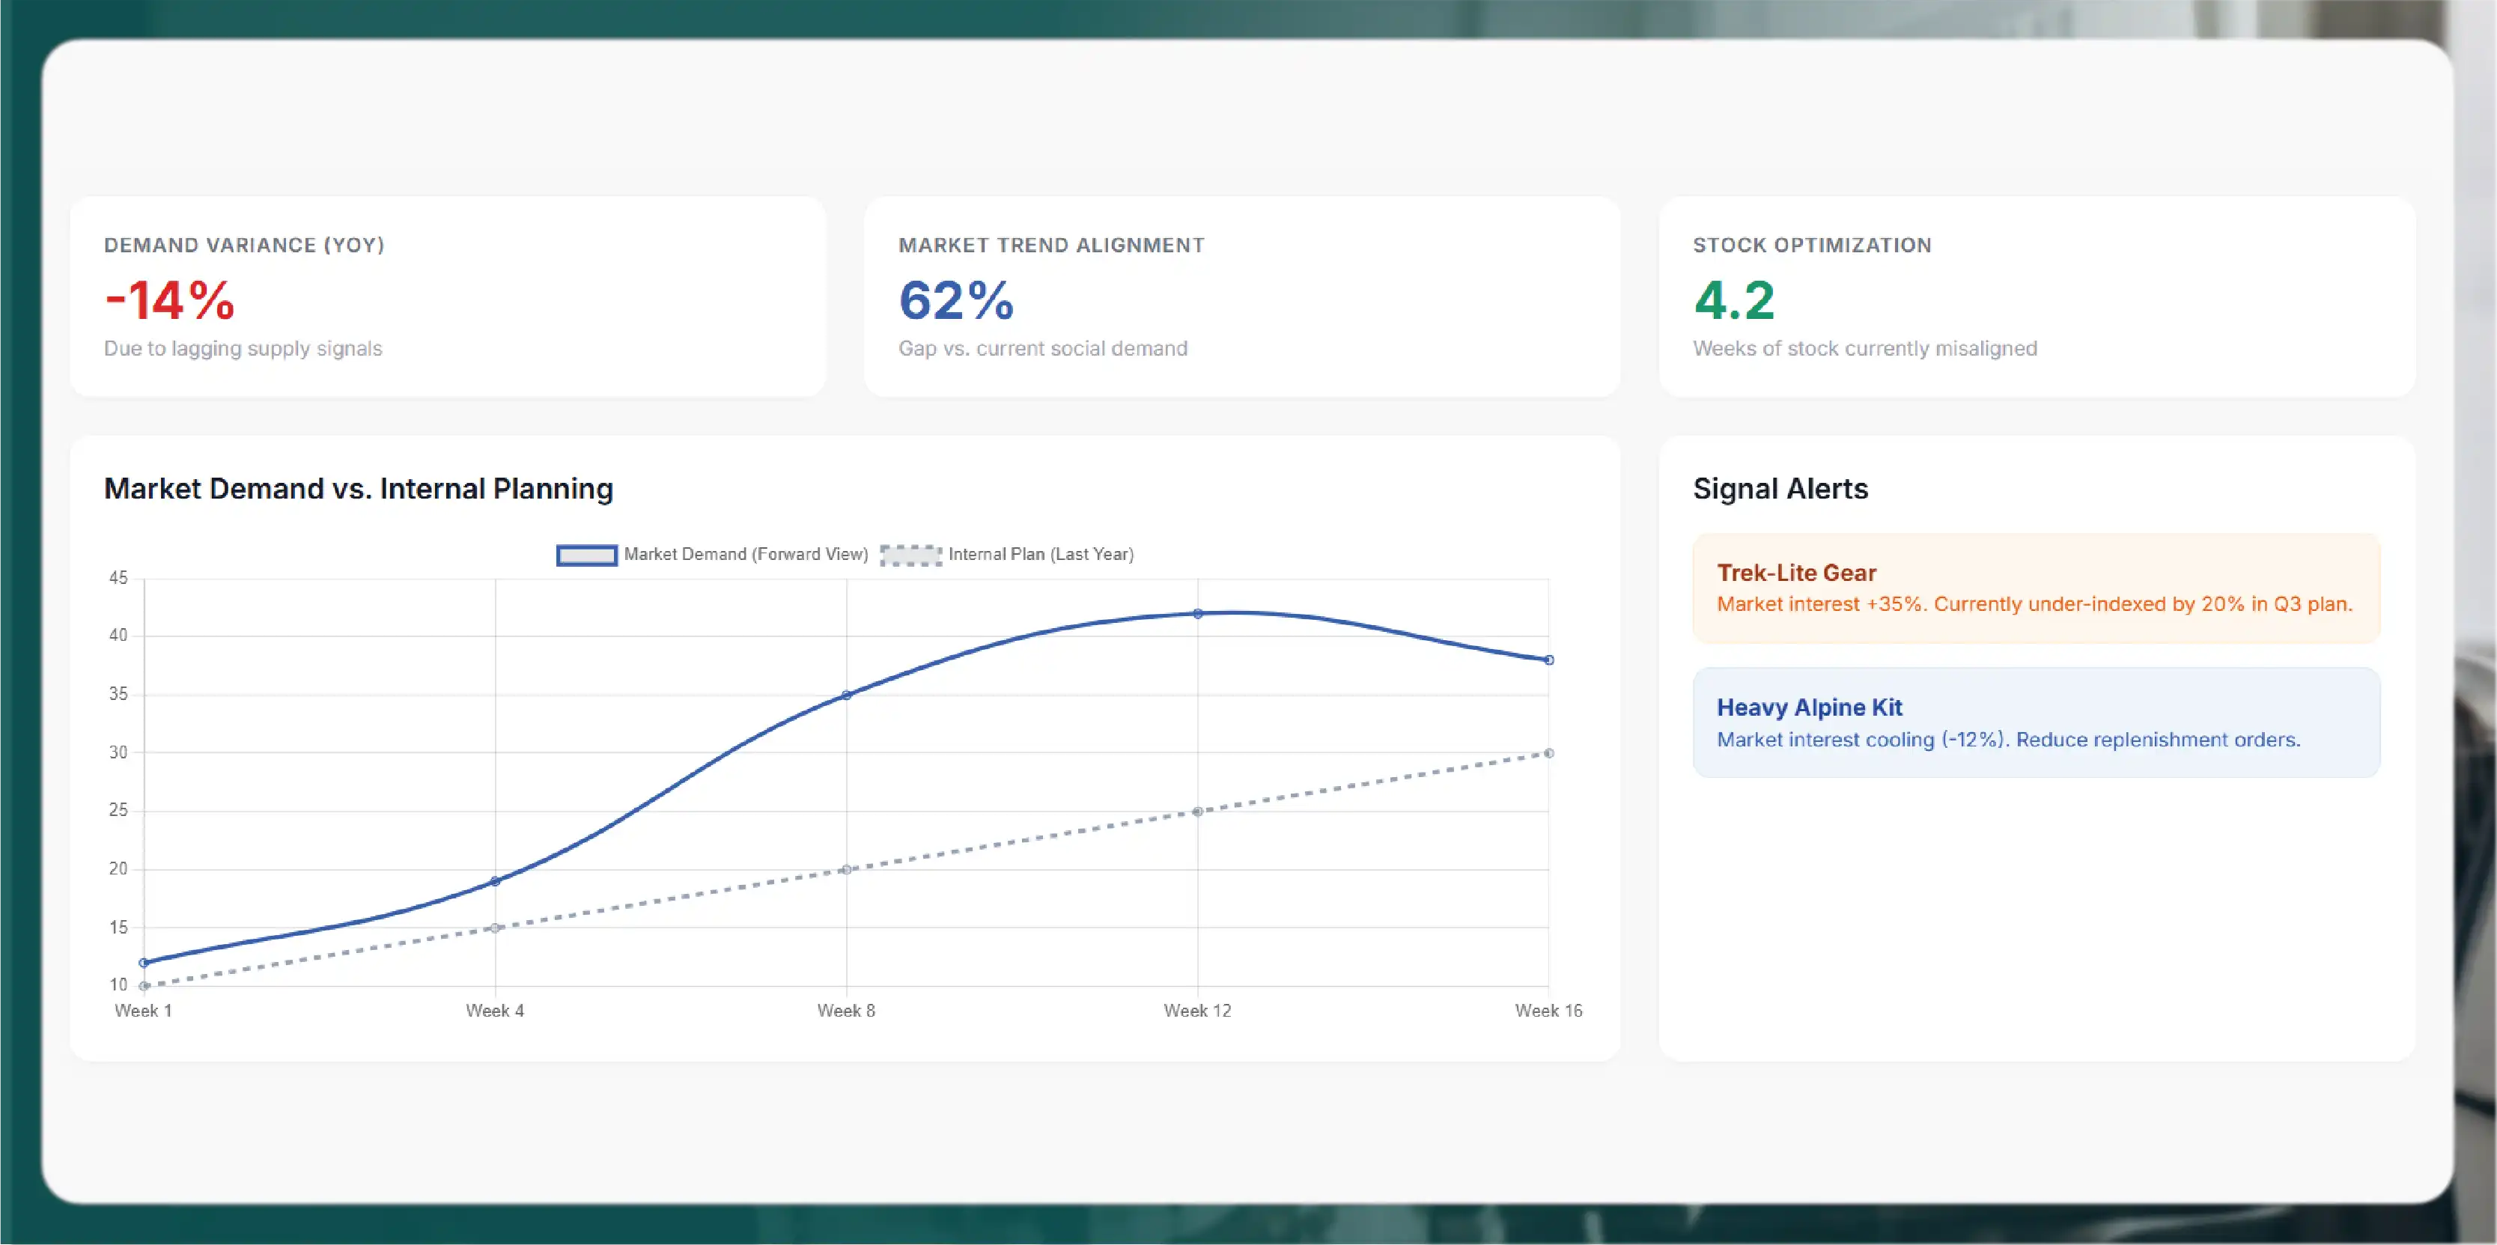
Task: Click the Week 4 market demand data point
Action: [496, 880]
